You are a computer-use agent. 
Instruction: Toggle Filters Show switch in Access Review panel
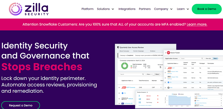156,74
